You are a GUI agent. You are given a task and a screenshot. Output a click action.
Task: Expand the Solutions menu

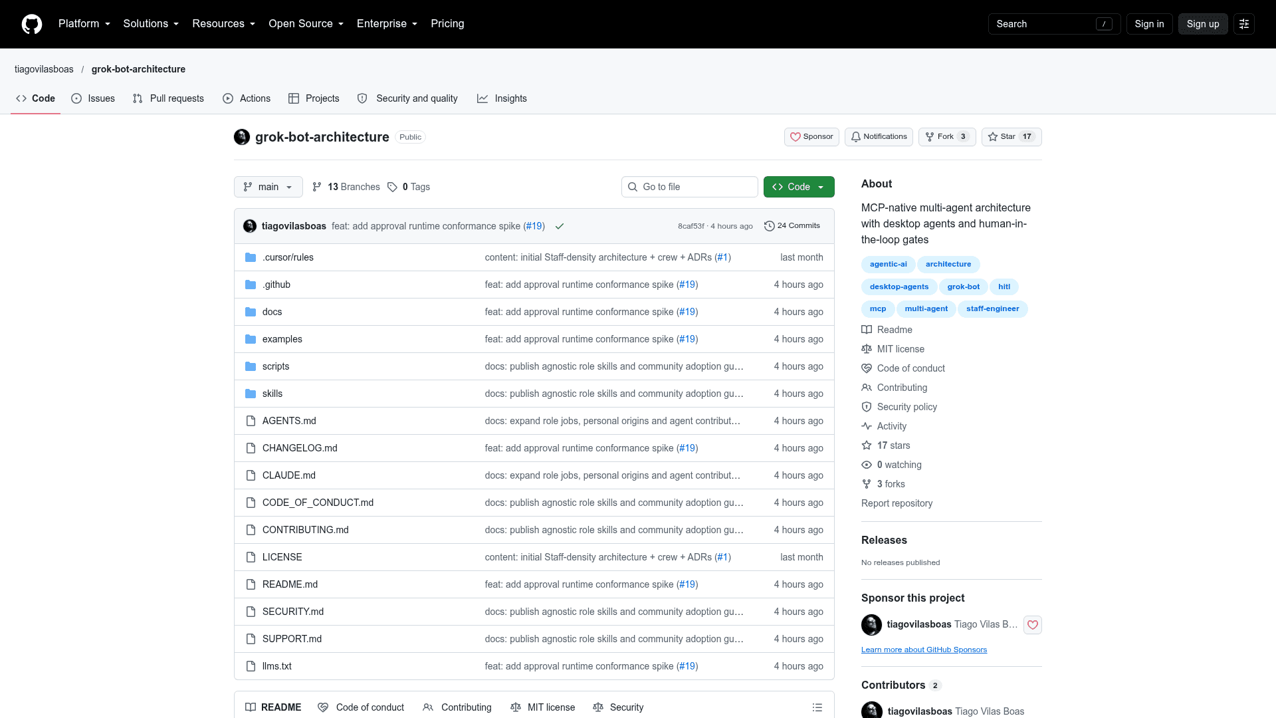point(151,24)
